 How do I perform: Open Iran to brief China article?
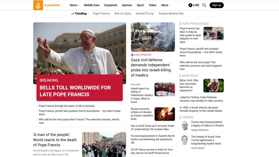pyautogui.click(x=153, y=127)
